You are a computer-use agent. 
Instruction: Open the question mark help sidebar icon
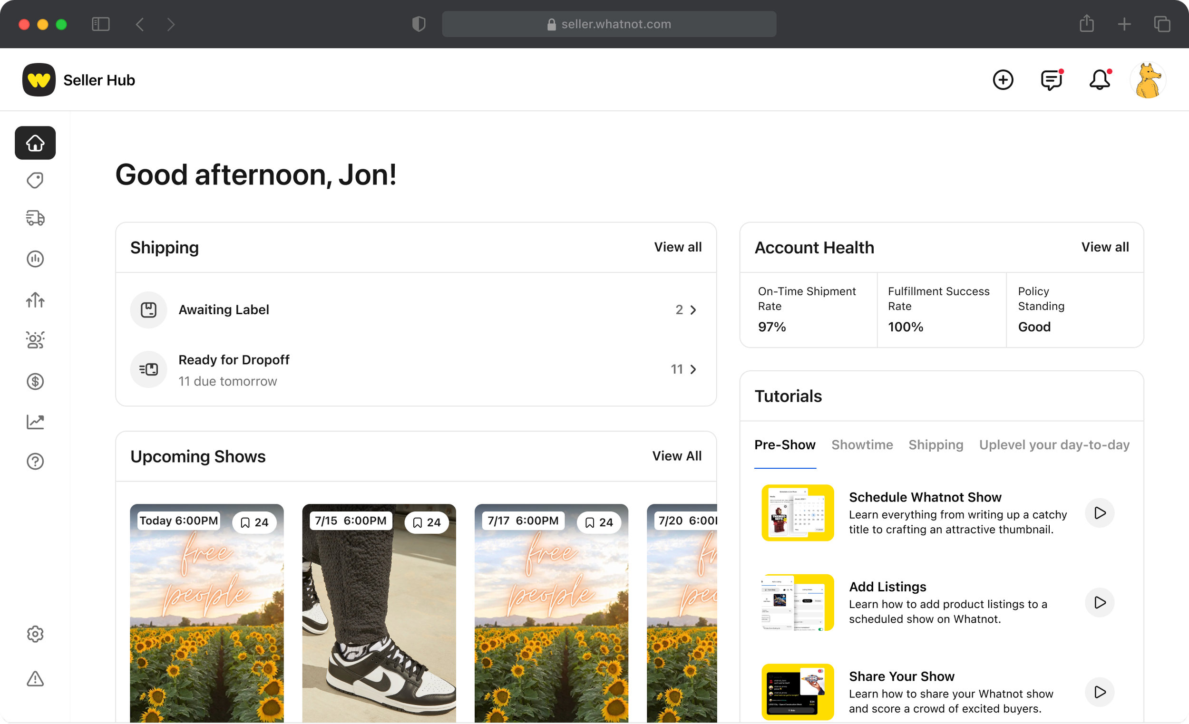pos(35,462)
